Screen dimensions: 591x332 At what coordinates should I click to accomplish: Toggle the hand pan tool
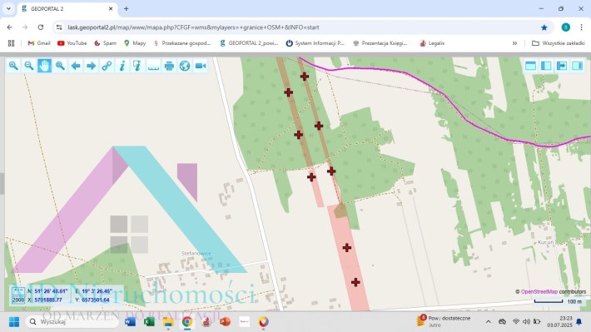tap(44, 66)
